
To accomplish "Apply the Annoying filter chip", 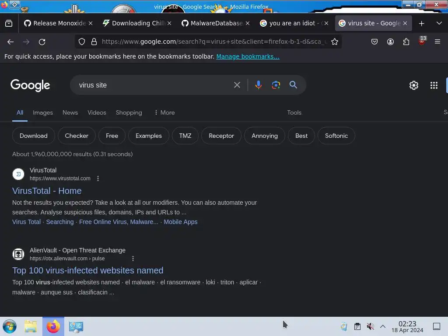I will click(x=265, y=136).
